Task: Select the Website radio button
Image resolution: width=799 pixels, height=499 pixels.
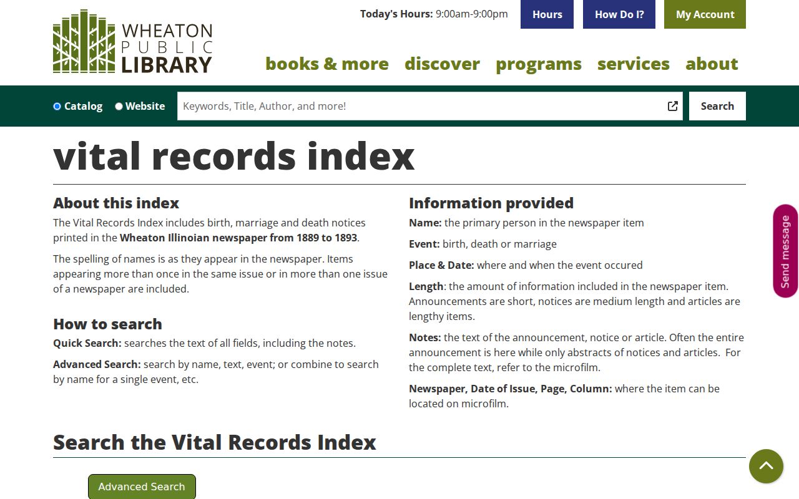Action: [119, 106]
